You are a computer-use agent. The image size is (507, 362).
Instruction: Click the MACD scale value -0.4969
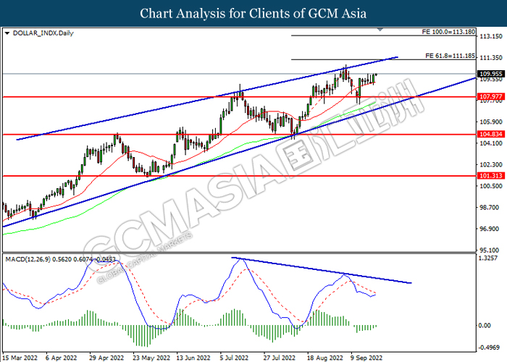(488, 348)
